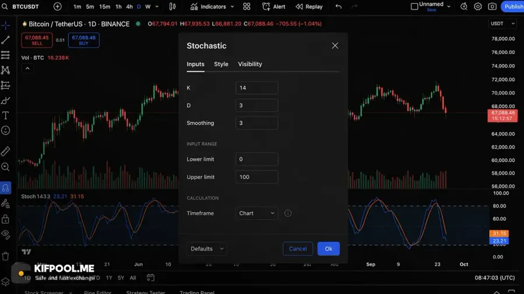Select the brush drawing tool

pyautogui.click(x=6, y=101)
